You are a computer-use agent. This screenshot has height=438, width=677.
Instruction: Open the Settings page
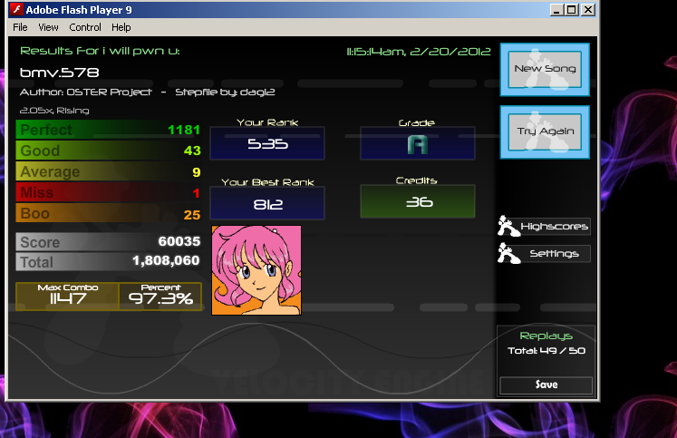point(555,254)
